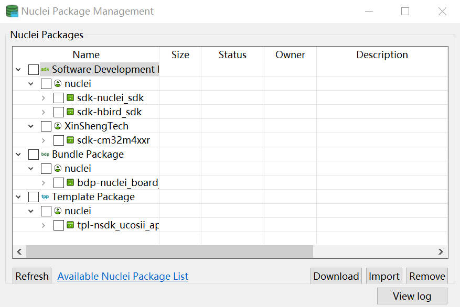Click the owner icon of nuclei under Bundle Package

coord(58,169)
